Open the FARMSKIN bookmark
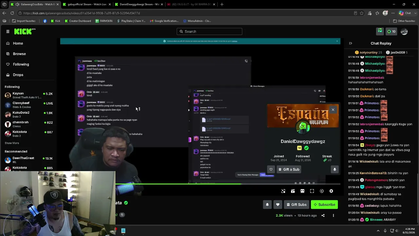Screen dimensions: 419x236 coord(104,21)
